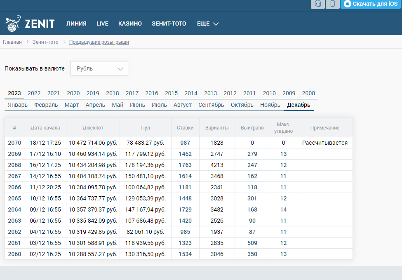Click the mobile phone icon
Image resolution: width=402 pixels, height=280 pixels.
[332, 4]
